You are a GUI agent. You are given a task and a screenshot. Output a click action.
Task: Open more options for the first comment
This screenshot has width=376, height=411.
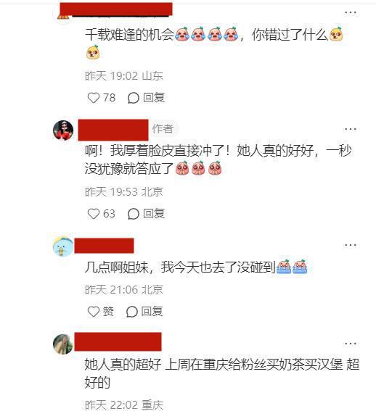click(x=351, y=12)
